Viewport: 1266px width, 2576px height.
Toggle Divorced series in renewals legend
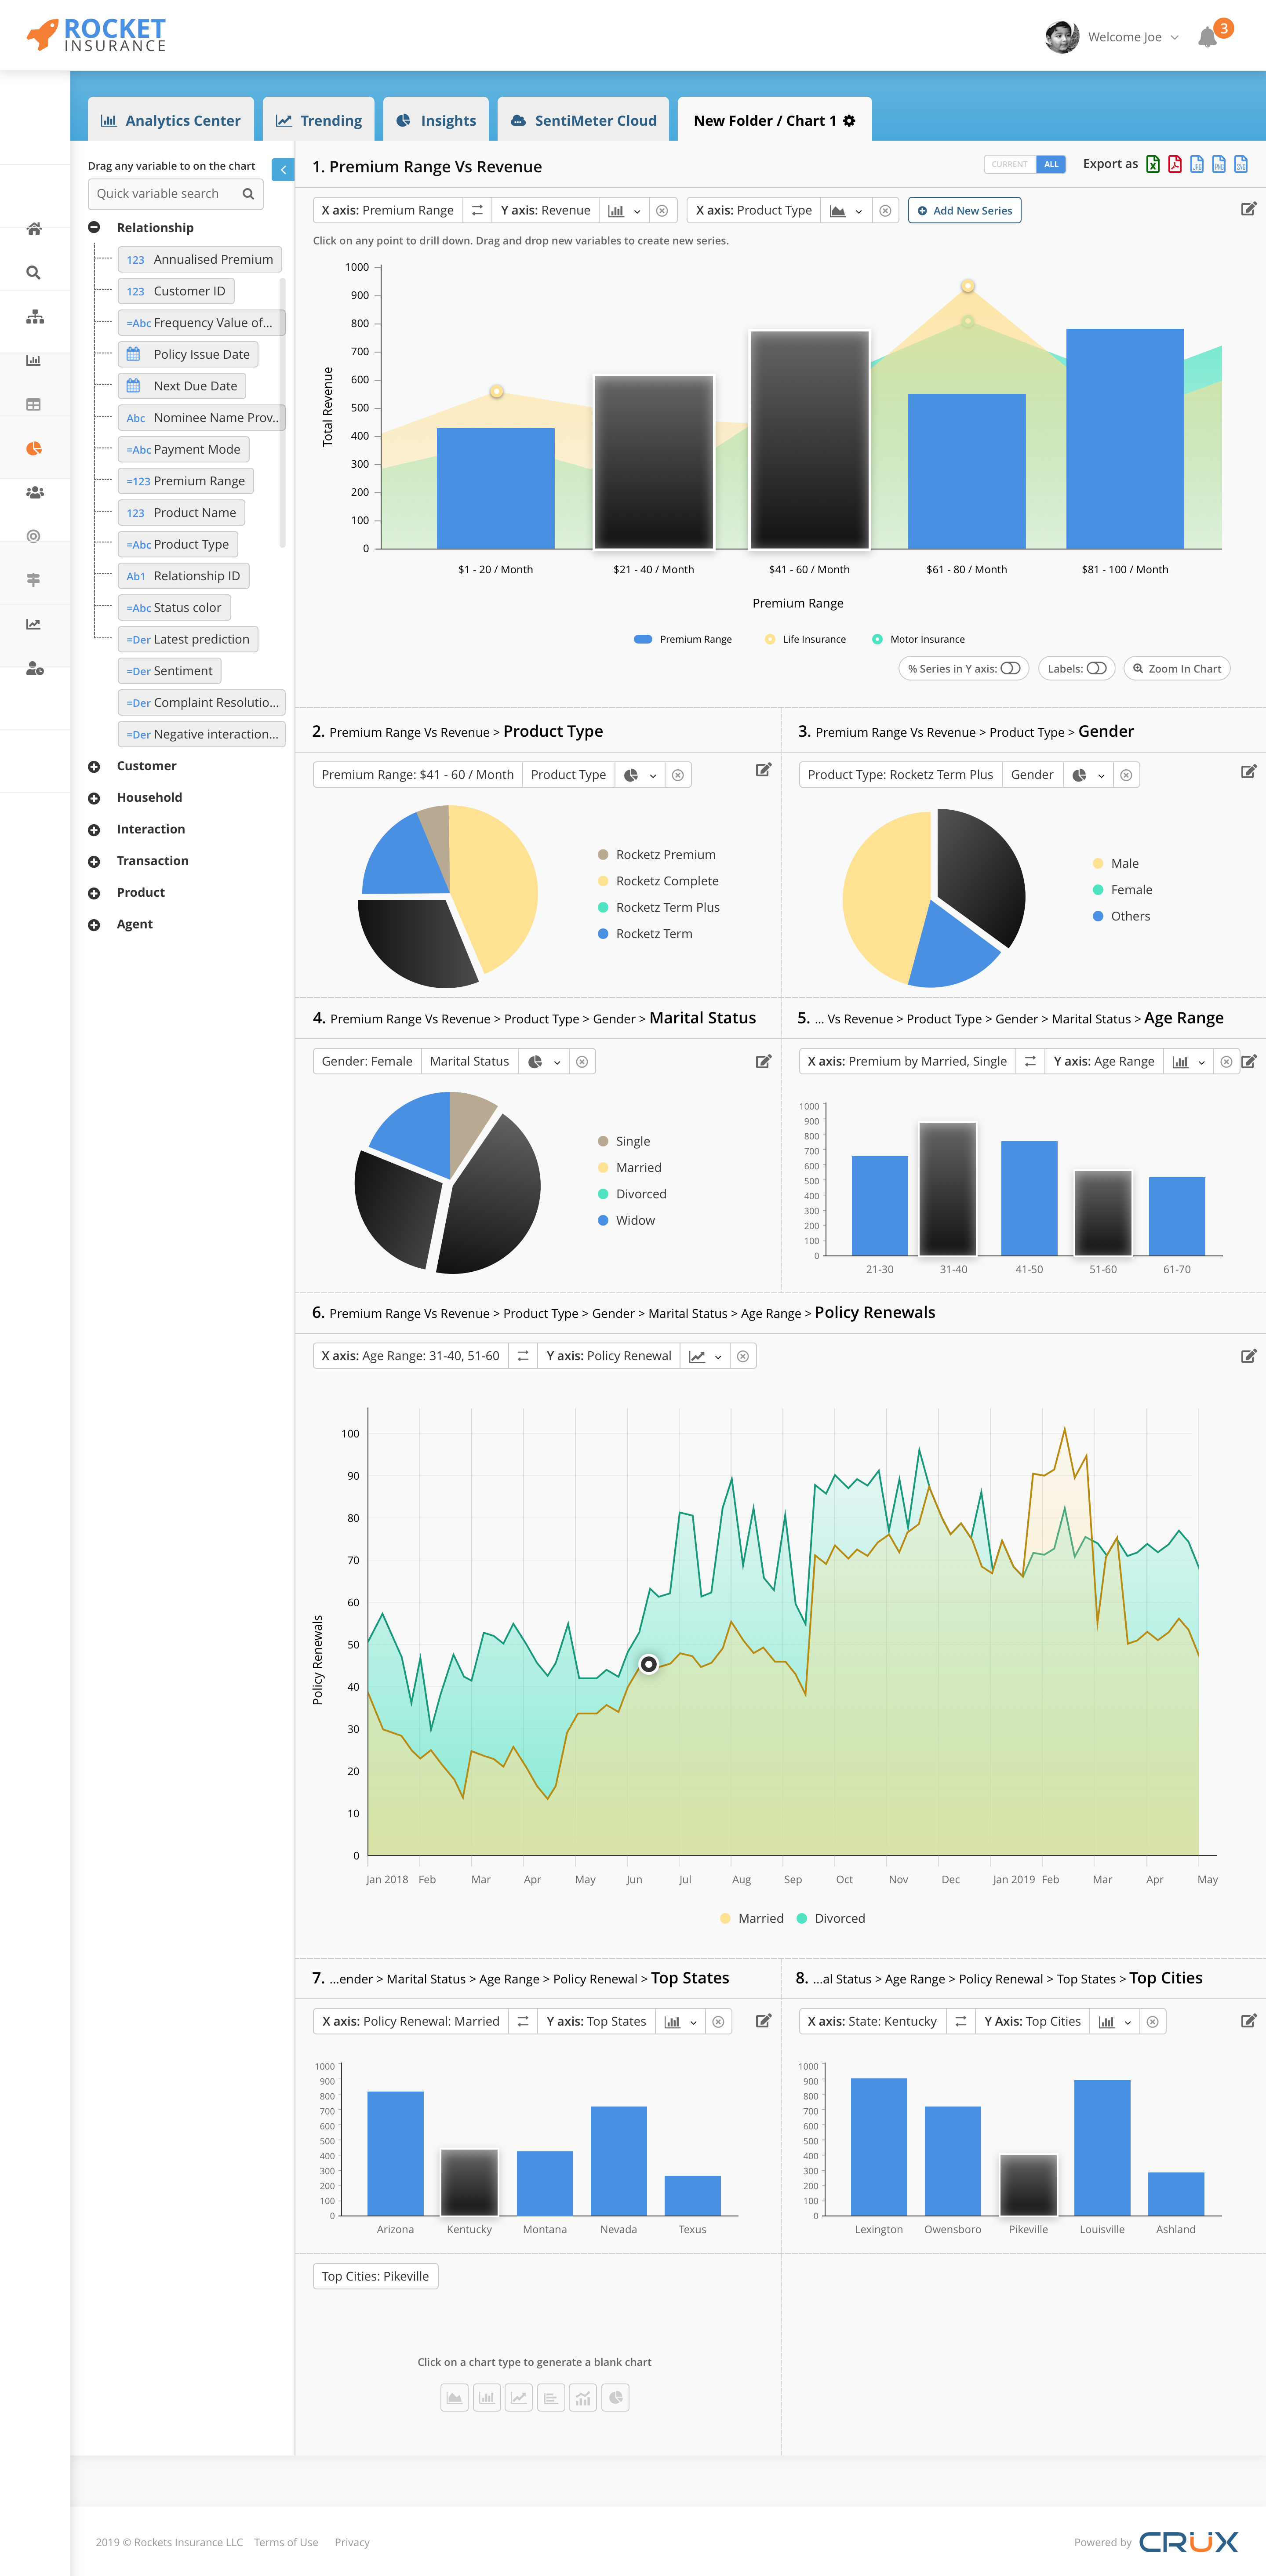click(831, 1918)
